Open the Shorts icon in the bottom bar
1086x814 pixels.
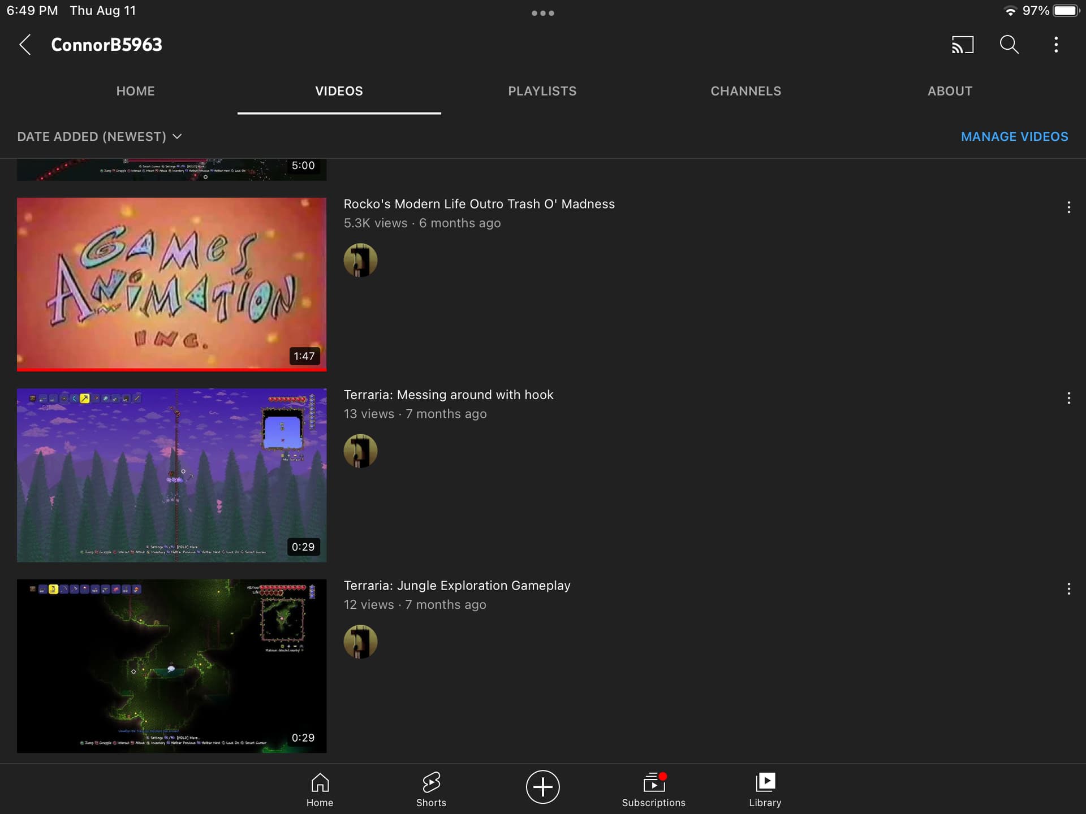(431, 789)
